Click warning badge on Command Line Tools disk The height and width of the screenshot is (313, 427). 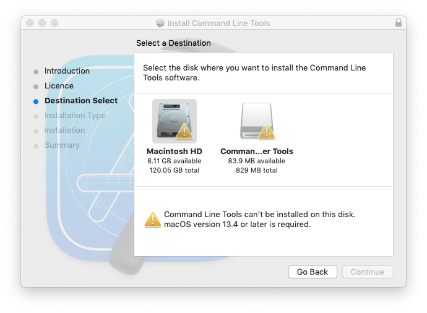click(267, 131)
